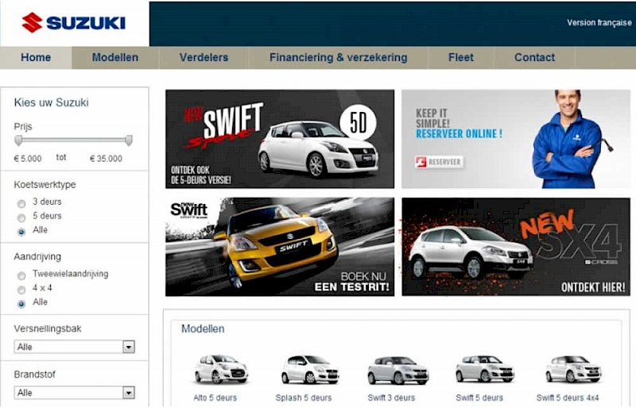636x408 pixels.
Task: Switch to Version française link
Action: 599,23
